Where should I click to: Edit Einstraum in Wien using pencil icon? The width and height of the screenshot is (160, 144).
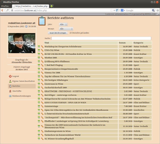[x=42, y=84]
